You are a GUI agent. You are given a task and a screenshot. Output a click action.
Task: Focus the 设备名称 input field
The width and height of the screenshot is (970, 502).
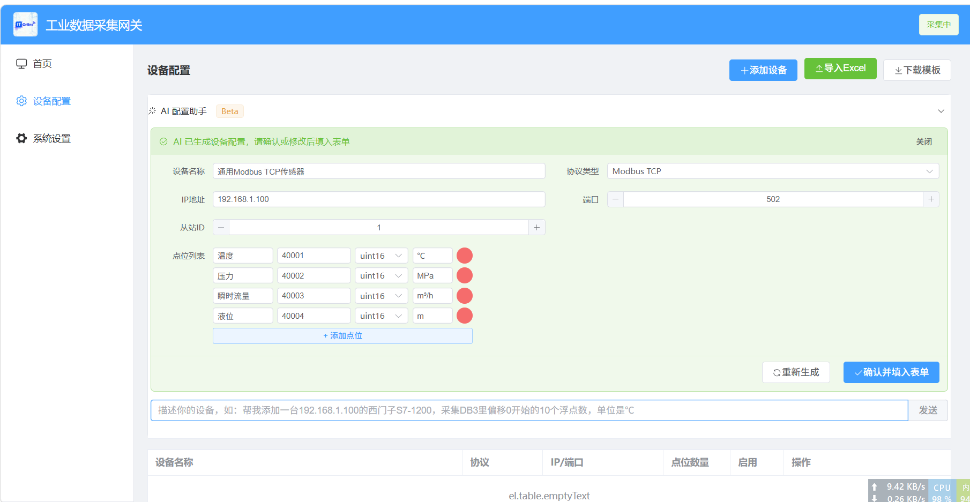(x=379, y=171)
